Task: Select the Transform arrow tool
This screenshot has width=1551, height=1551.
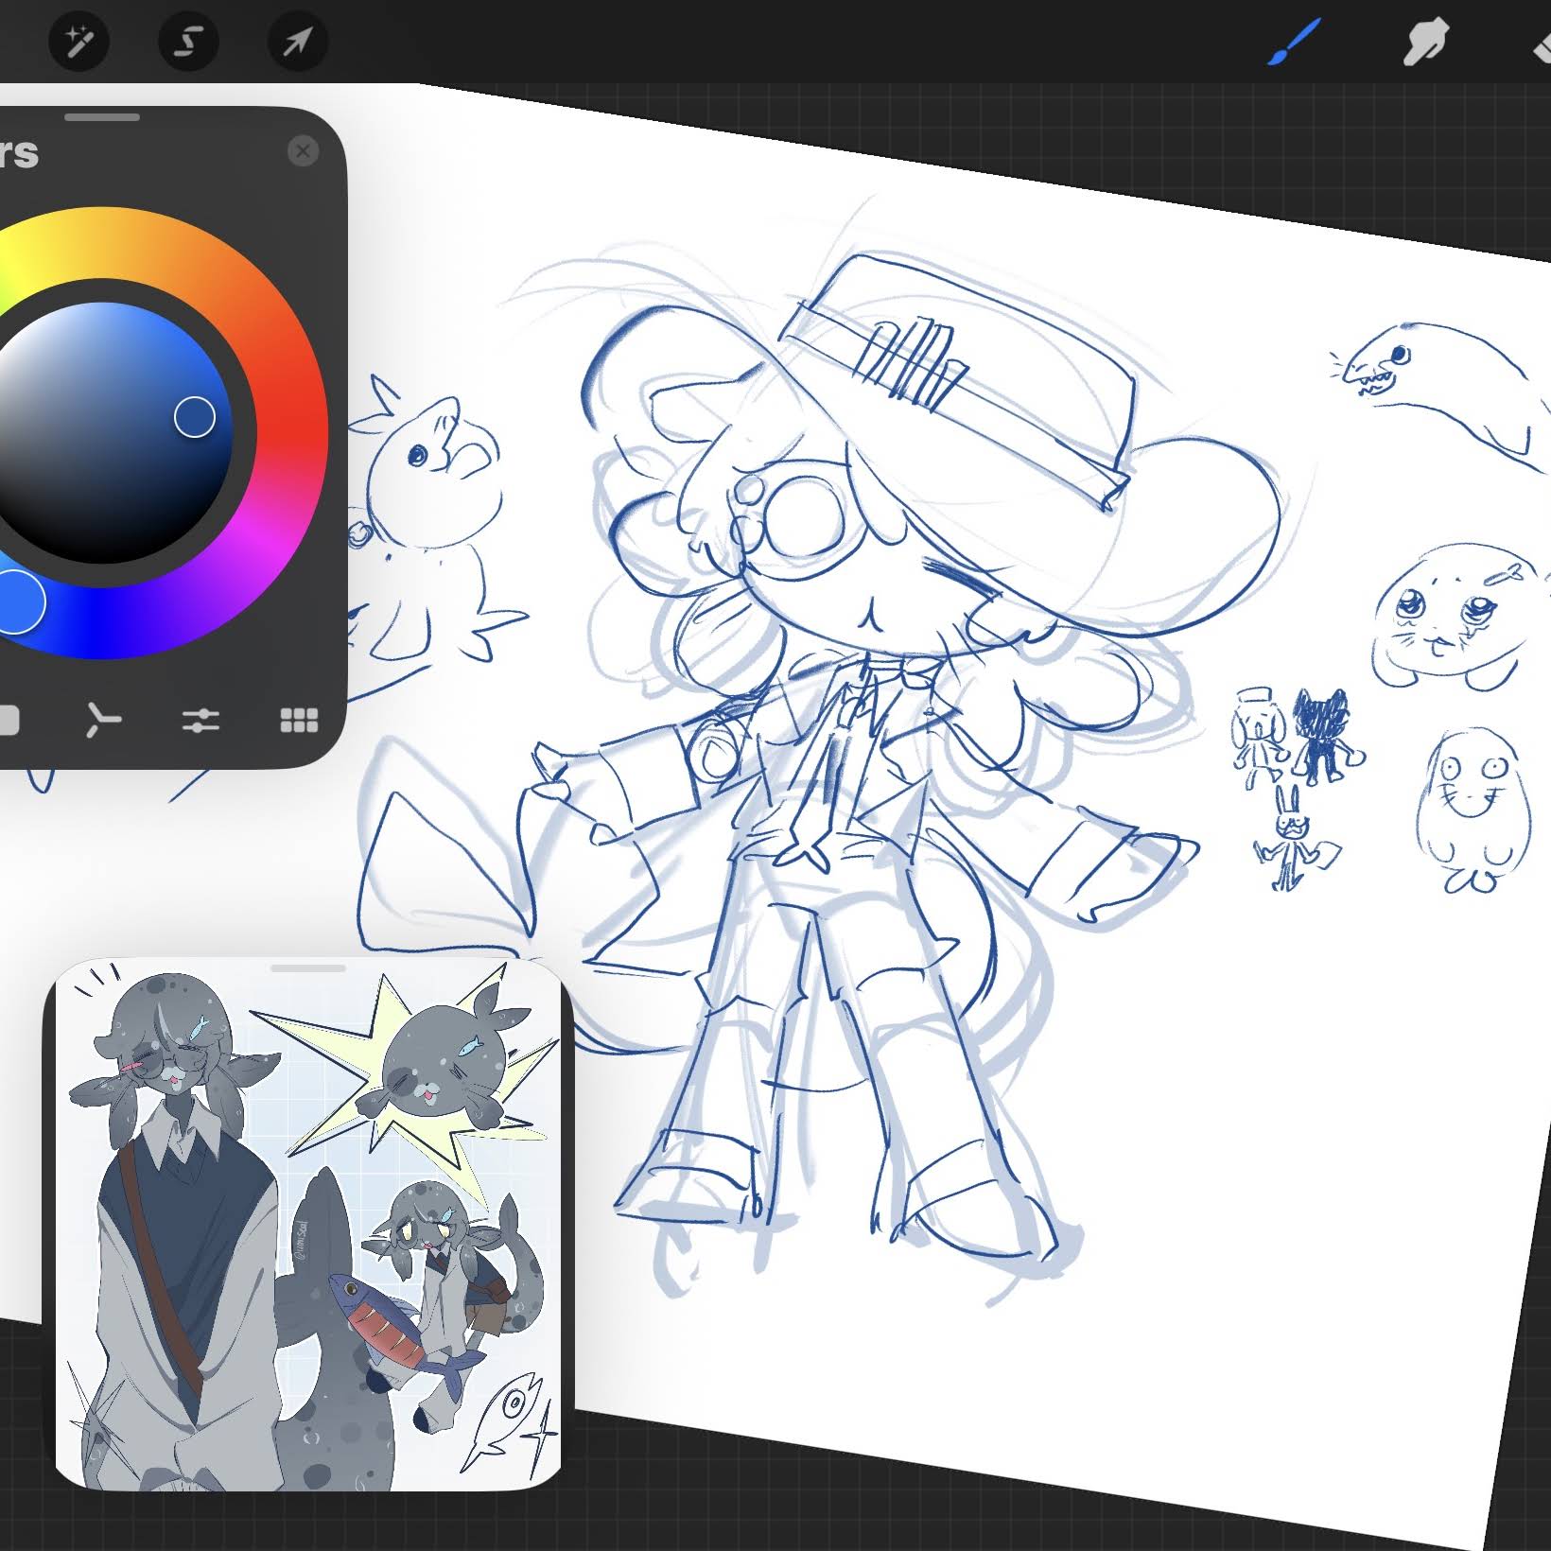Action: (x=298, y=42)
